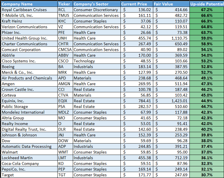Select the 170.00 current price cell
The image size is (224, 178).
click(137, 55)
